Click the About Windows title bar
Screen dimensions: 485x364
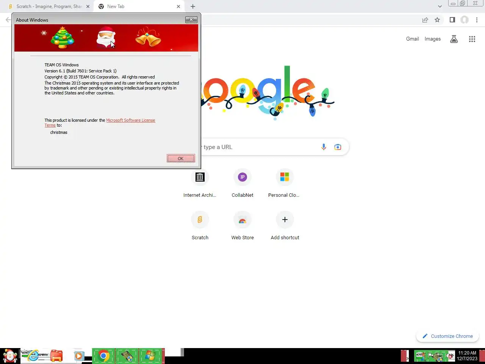99,20
